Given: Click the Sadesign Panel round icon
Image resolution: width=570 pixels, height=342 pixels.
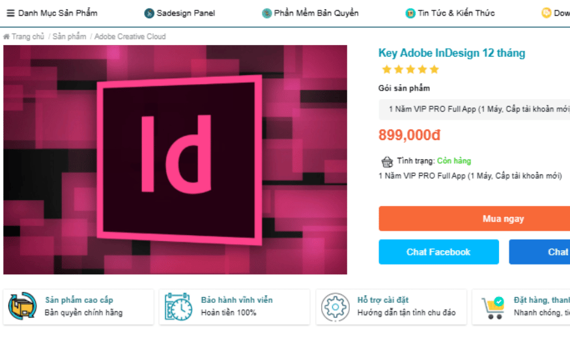Looking at the screenshot, I should click(149, 13).
